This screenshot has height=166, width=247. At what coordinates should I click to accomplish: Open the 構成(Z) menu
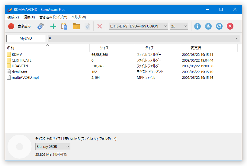click(13, 17)
